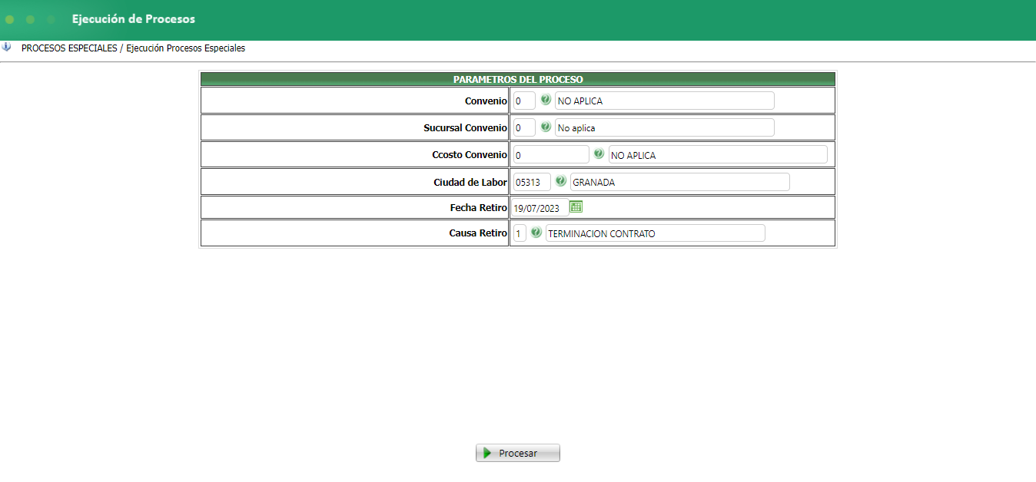The height and width of the screenshot is (482, 1036).
Task: Focus the NO APLICA Convenio description field
Action: tap(665, 101)
